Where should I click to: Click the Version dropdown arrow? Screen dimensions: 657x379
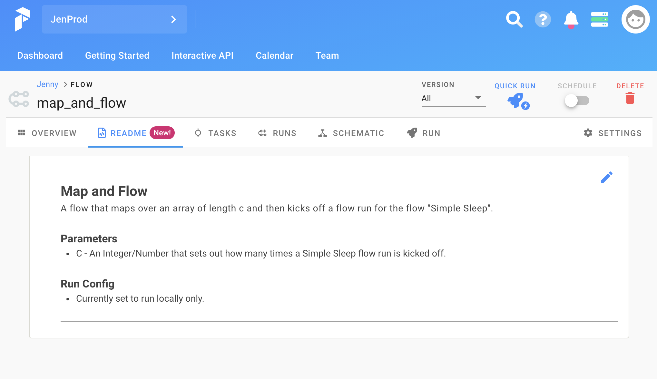click(478, 98)
